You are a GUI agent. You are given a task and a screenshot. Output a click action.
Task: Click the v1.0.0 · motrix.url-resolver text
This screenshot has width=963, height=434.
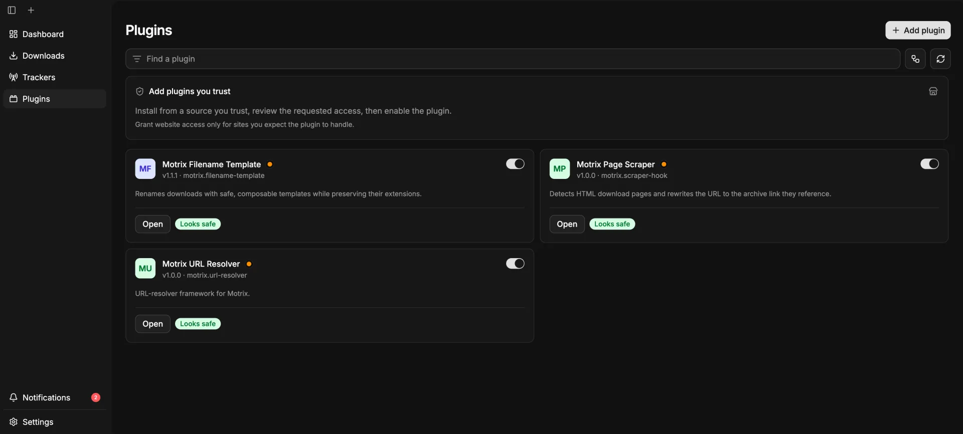[x=205, y=275]
